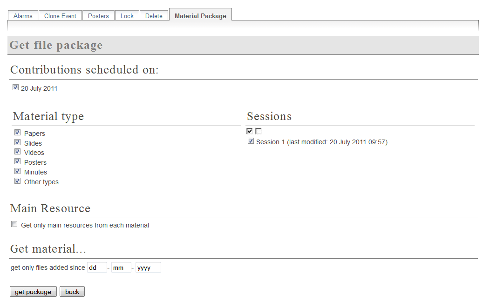Uncheck the Minutes checkbox
483x301 pixels.
[18, 171]
